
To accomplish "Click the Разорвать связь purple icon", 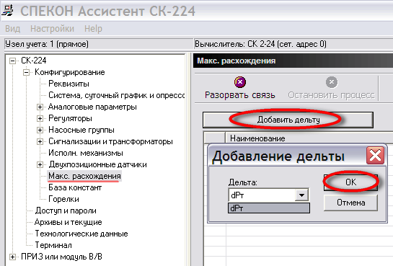I will 240,82.
